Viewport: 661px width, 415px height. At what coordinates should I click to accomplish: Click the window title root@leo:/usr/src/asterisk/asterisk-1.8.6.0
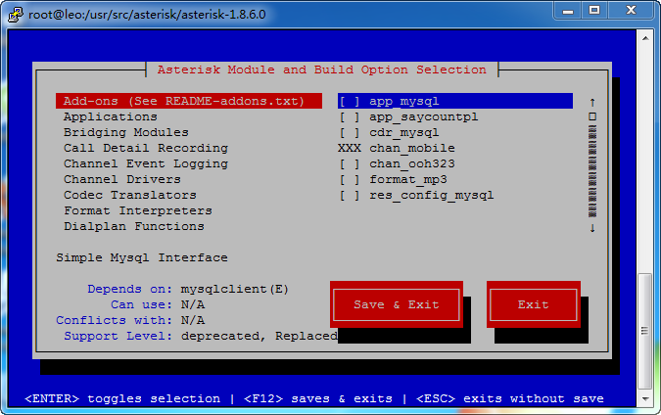pos(147,15)
